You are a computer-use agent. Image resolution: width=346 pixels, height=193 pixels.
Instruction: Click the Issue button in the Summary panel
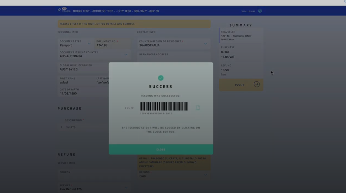pyautogui.click(x=241, y=85)
